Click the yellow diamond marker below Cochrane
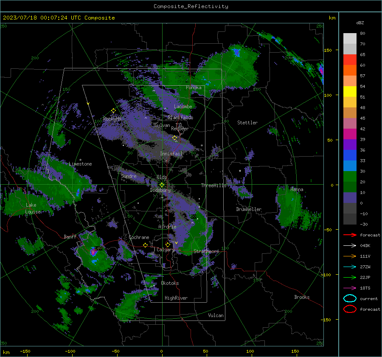Screen dimensions: 382x357 [x=146, y=245]
